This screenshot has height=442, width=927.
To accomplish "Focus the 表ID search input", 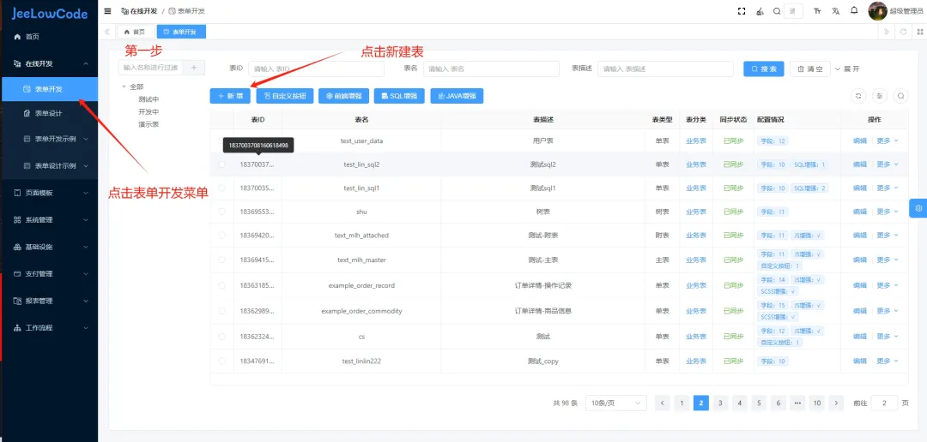I will click(316, 69).
